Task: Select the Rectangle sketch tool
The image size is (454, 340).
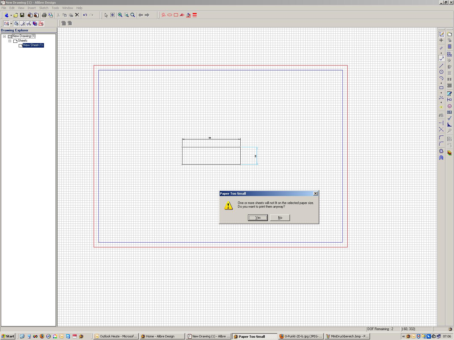Action: click(441, 88)
